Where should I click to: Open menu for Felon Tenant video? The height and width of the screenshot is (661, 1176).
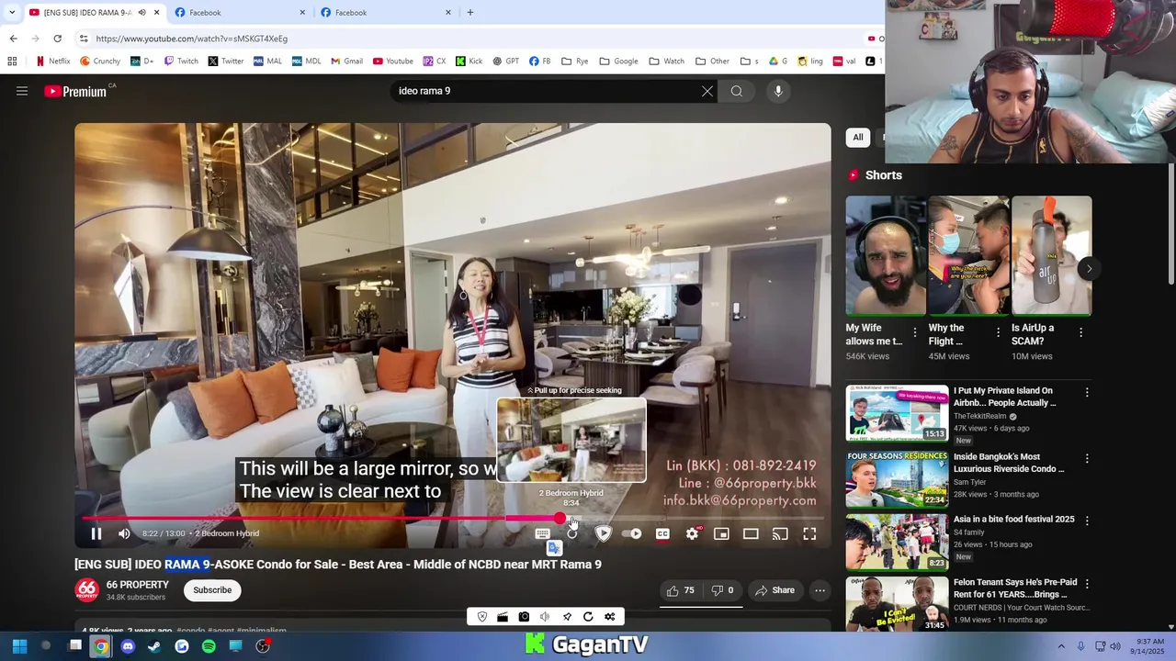[x=1087, y=584]
